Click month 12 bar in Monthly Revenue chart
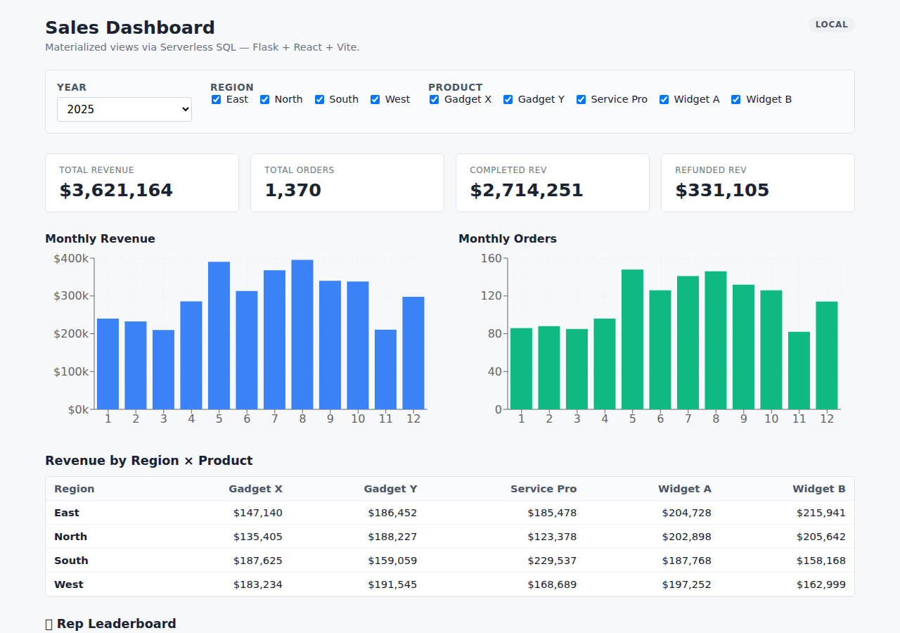The height and width of the screenshot is (633, 900). coord(413,353)
